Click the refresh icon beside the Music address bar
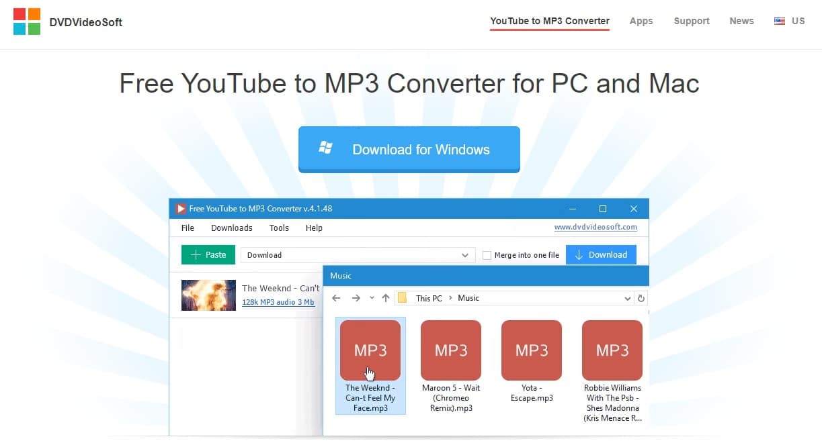The height and width of the screenshot is (441, 822). point(641,298)
